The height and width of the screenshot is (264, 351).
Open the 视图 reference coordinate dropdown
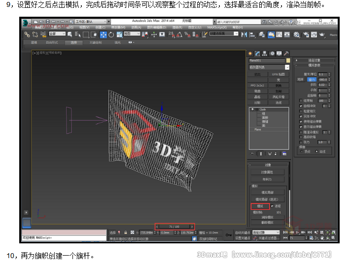132,34
